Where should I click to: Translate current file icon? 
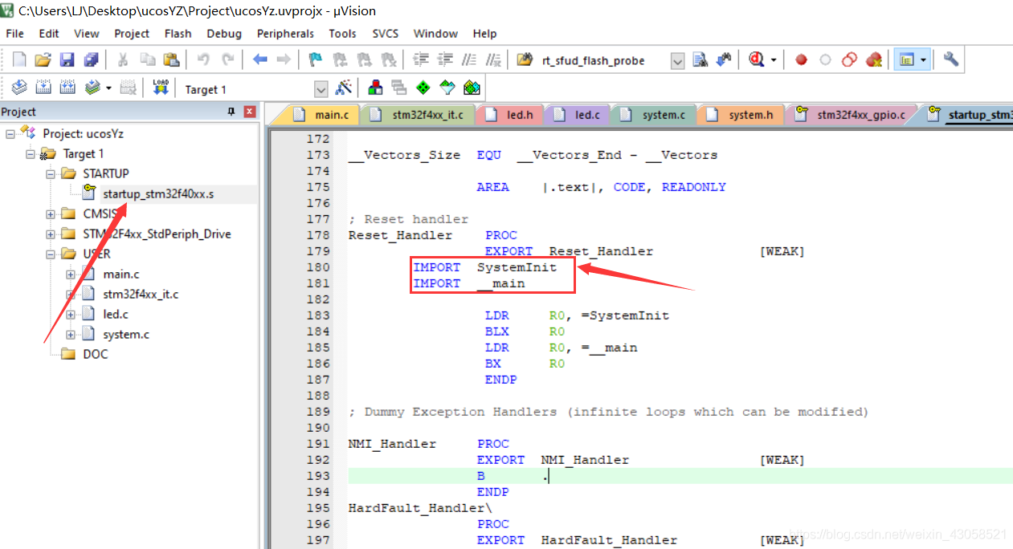click(19, 87)
